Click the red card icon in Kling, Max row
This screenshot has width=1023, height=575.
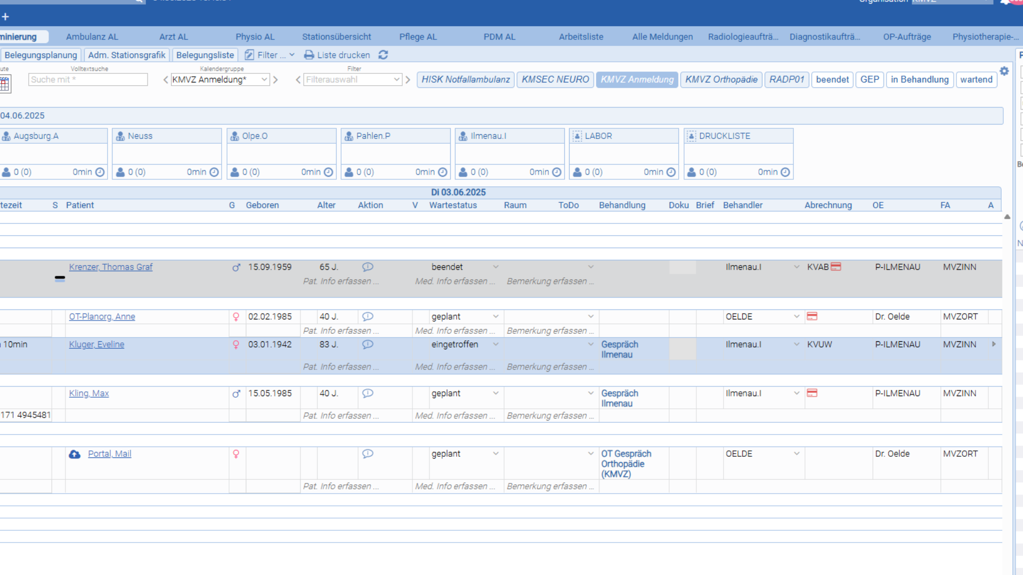point(812,393)
